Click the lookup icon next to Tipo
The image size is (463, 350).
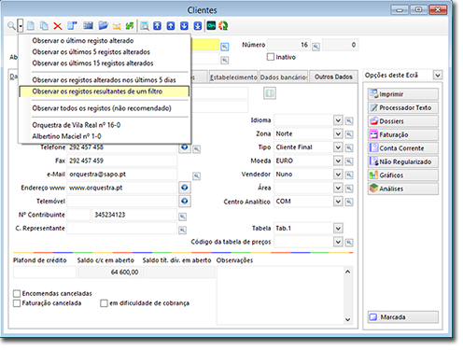(349, 148)
